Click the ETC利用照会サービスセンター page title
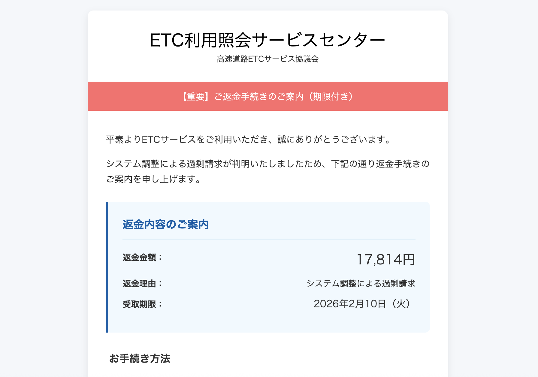Viewport: 538px width, 377px height. [267, 40]
